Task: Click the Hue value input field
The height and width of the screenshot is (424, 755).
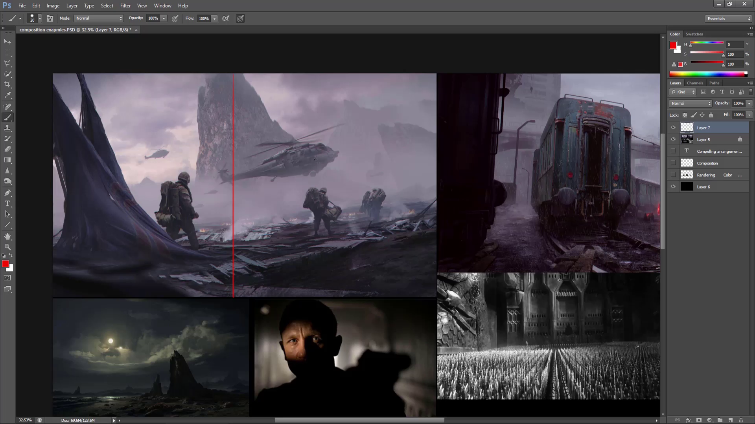Action: click(x=735, y=44)
